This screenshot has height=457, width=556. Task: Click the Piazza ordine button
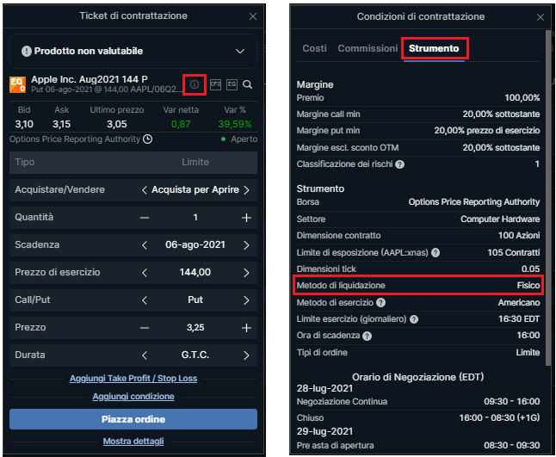133,419
